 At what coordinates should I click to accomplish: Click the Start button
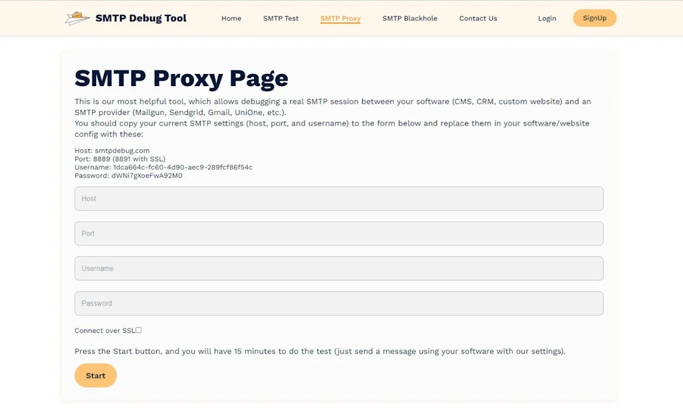(x=95, y=375)
